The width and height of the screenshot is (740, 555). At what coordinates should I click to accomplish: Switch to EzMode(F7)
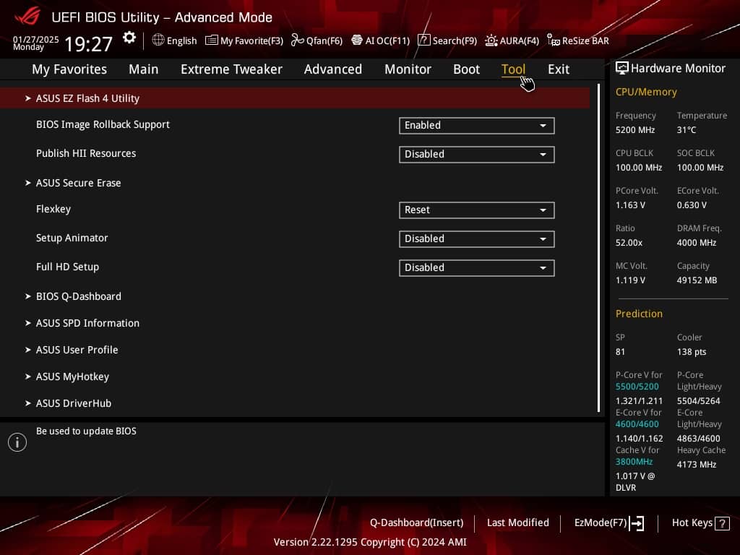coord(609,523)
